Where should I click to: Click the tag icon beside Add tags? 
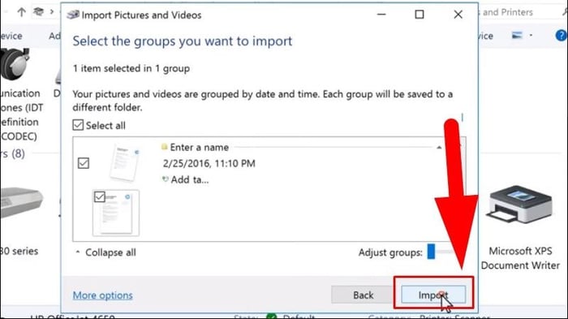(x=166, y=179)
